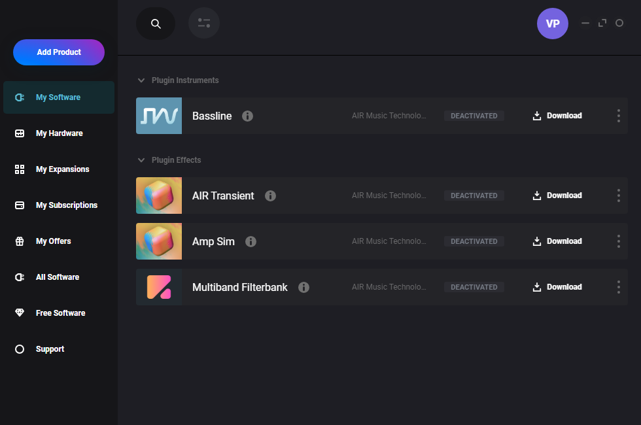Open the Free Software page
Viewport: 641px width, 425px height.
tap(60, 313)
